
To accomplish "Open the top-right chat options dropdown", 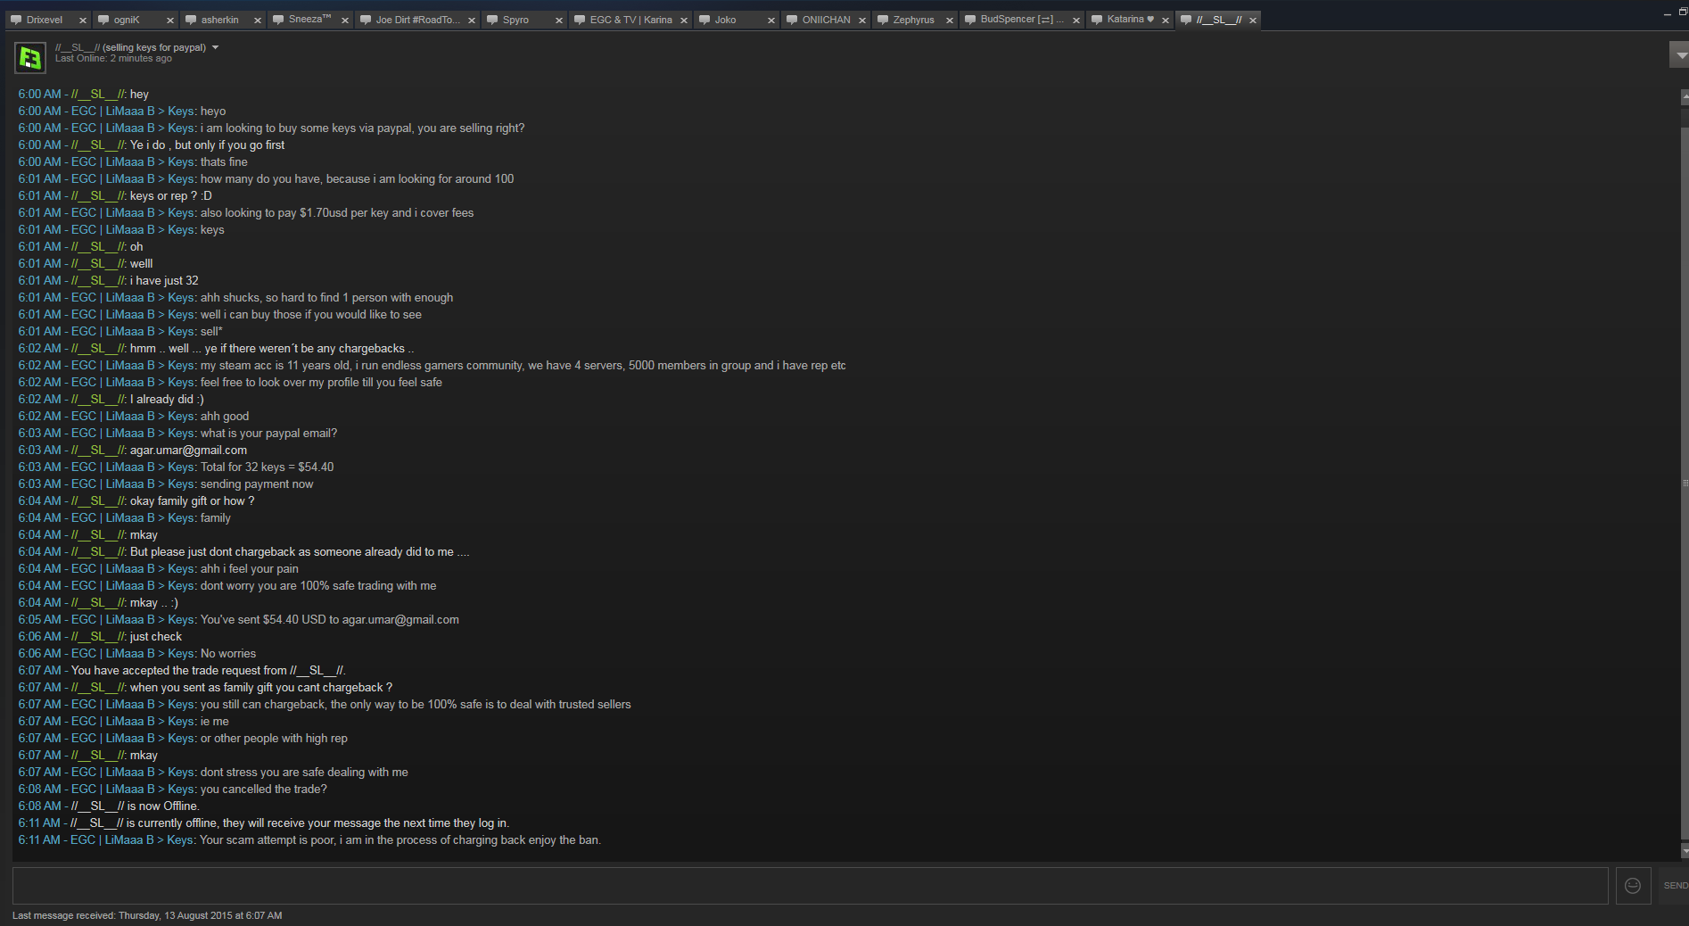I will [x=1680, y=54].
